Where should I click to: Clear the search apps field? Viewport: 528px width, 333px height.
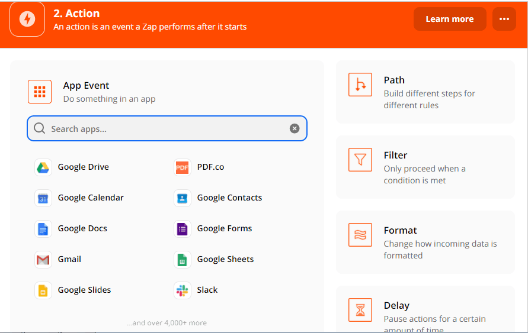pos(295,128)
